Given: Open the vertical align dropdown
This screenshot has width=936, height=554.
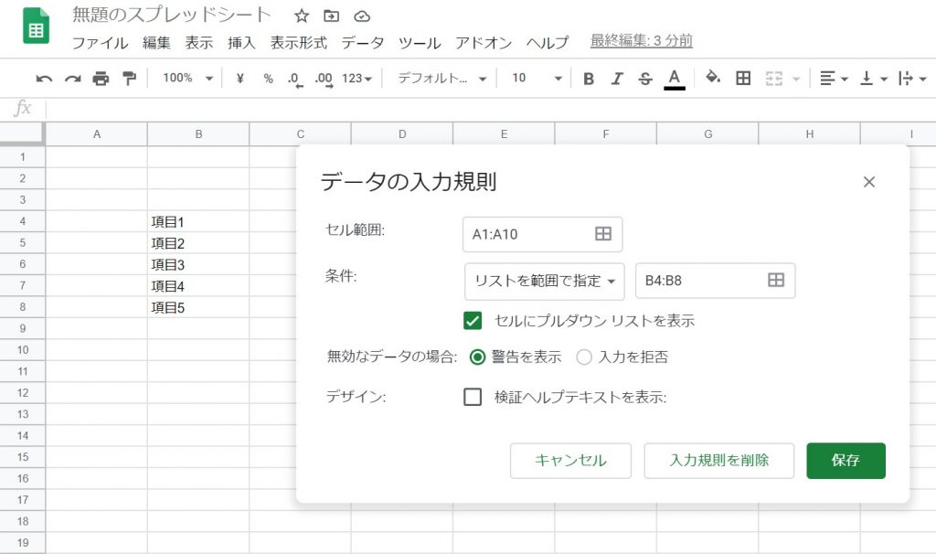Looking at the screenshot, I should coord(873,79).
